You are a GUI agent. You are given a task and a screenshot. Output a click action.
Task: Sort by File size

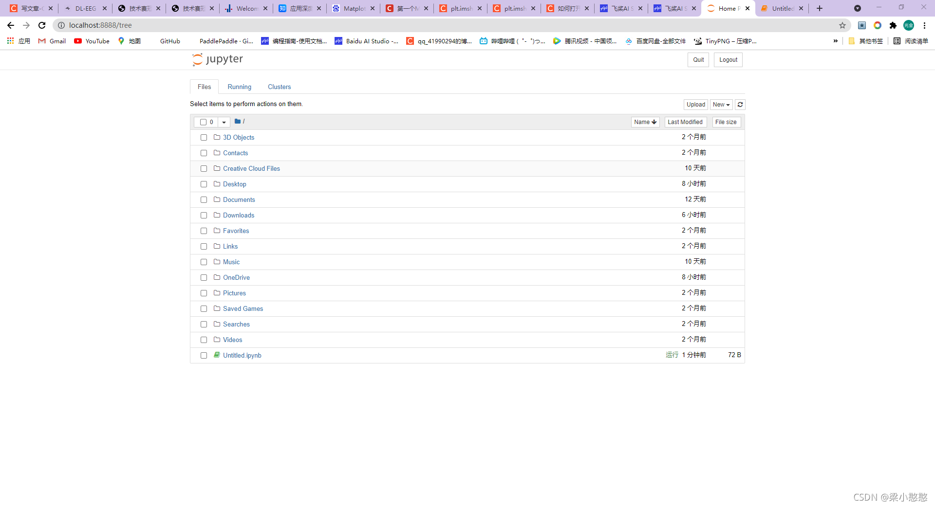[x=726, y=122]
